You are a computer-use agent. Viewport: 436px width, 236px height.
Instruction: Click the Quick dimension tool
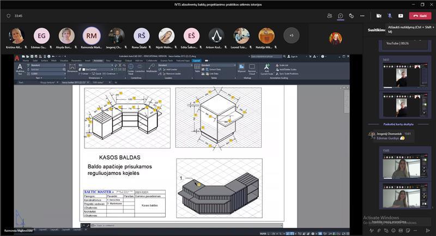point(96,74)
